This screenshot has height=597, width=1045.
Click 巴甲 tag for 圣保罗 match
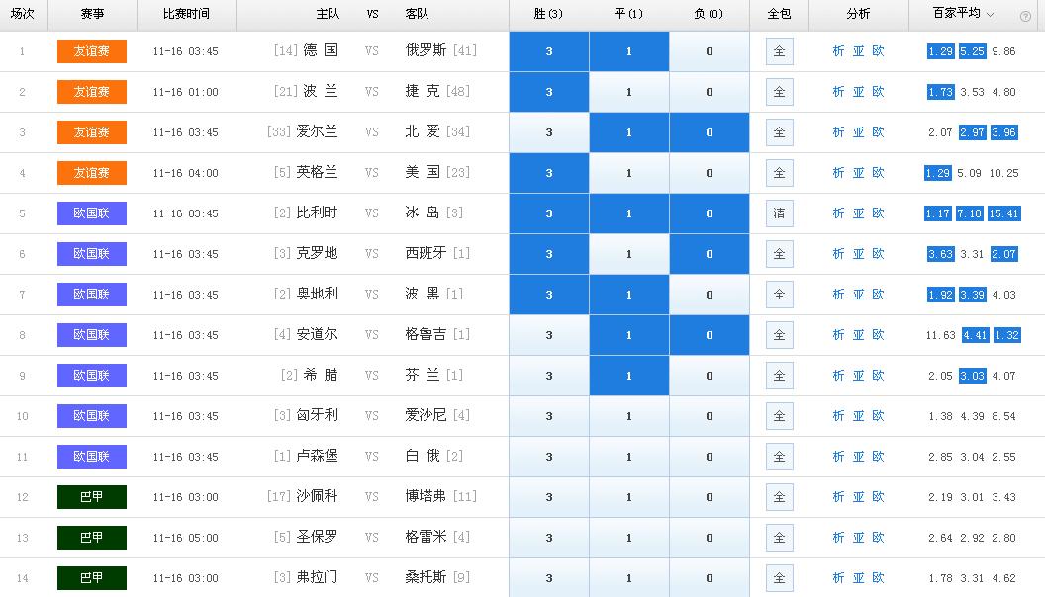[92, 538]
